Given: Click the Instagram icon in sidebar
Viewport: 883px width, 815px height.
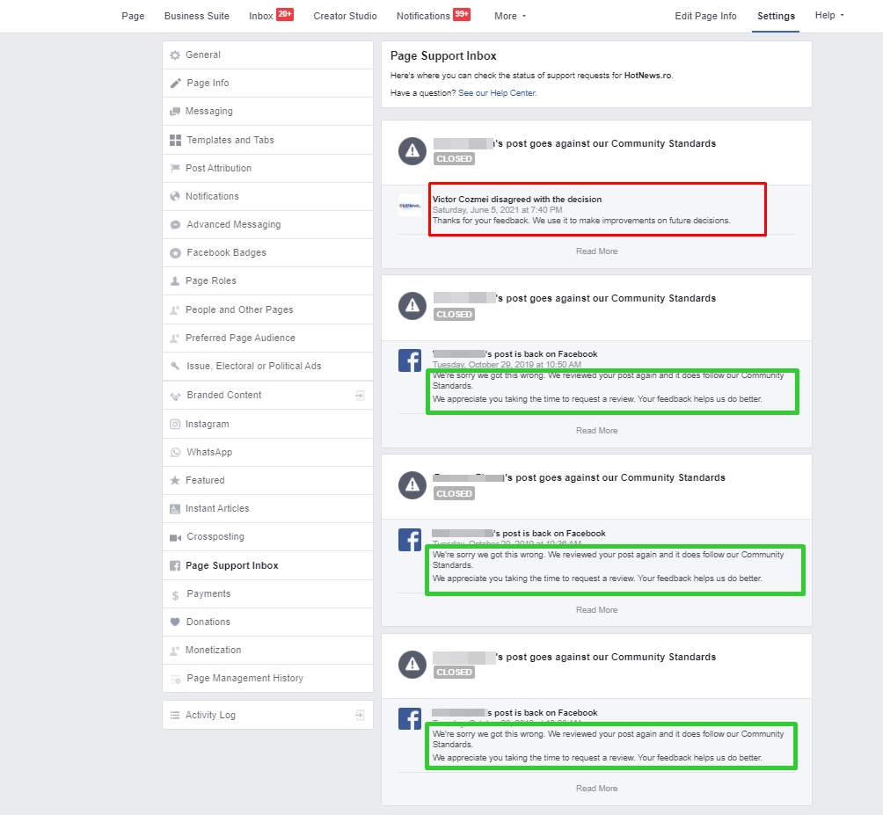Looking at the screenshot, I should click(x=175, y=425).
